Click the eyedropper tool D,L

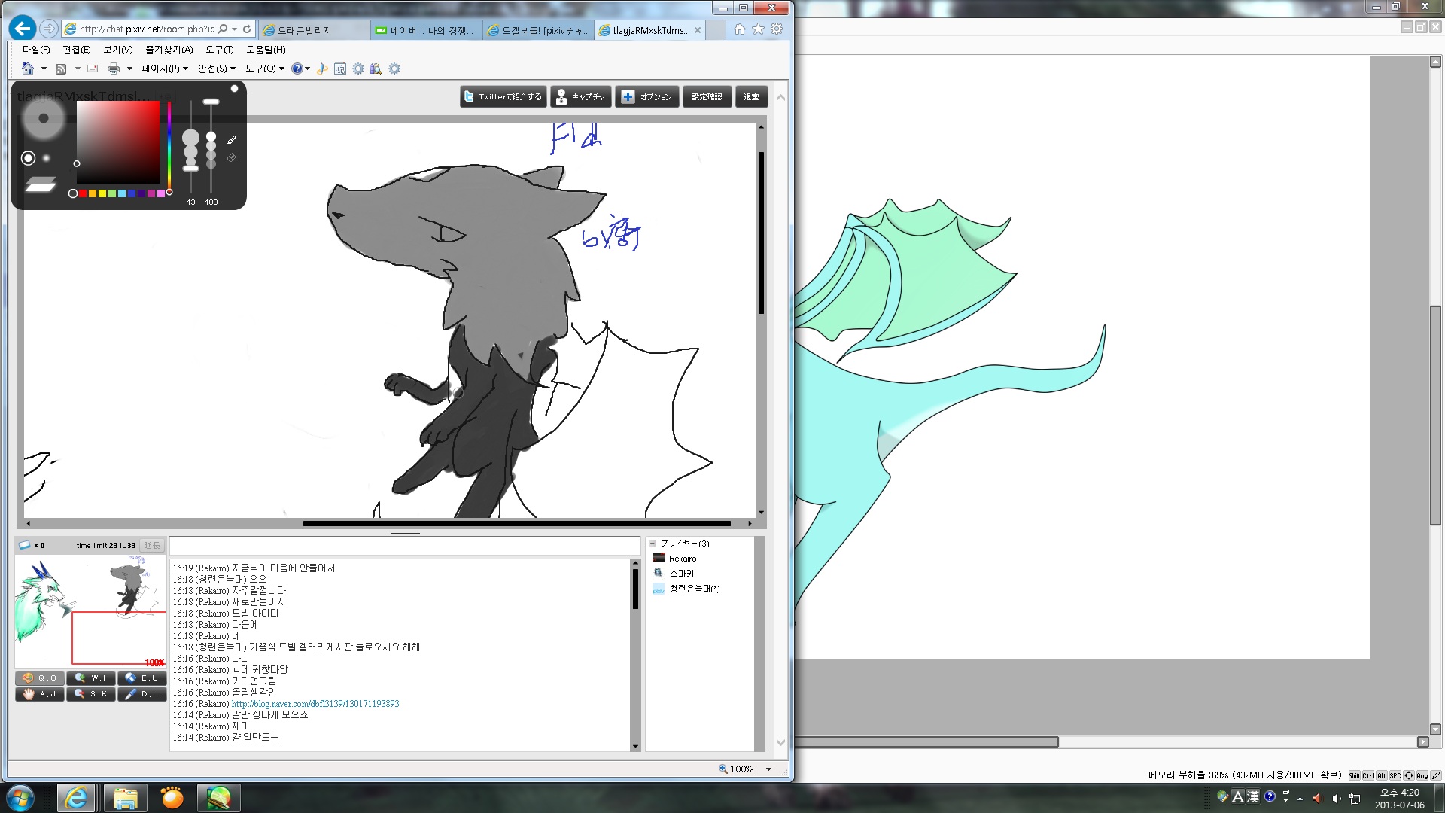pos(141,694)
